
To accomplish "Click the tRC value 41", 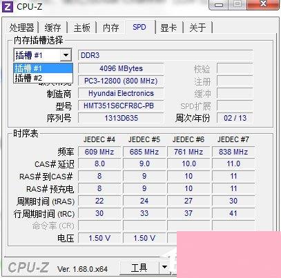I will 233,213.
